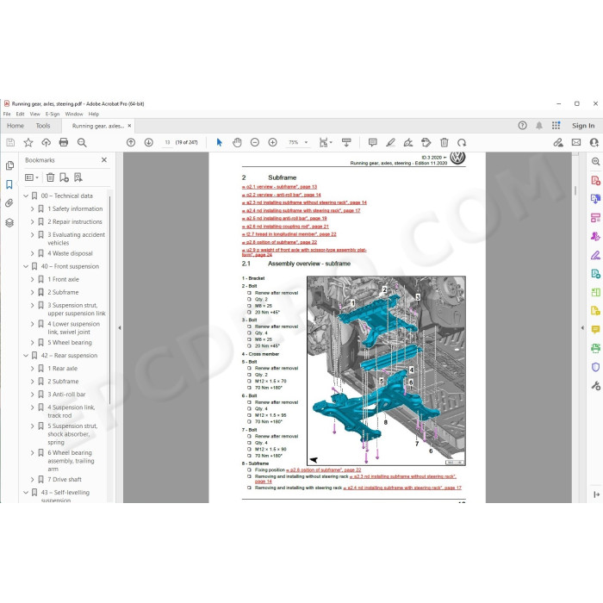Go to the previous page with the up arrow
The image size is (603, 603).
[x=131, y=143]
